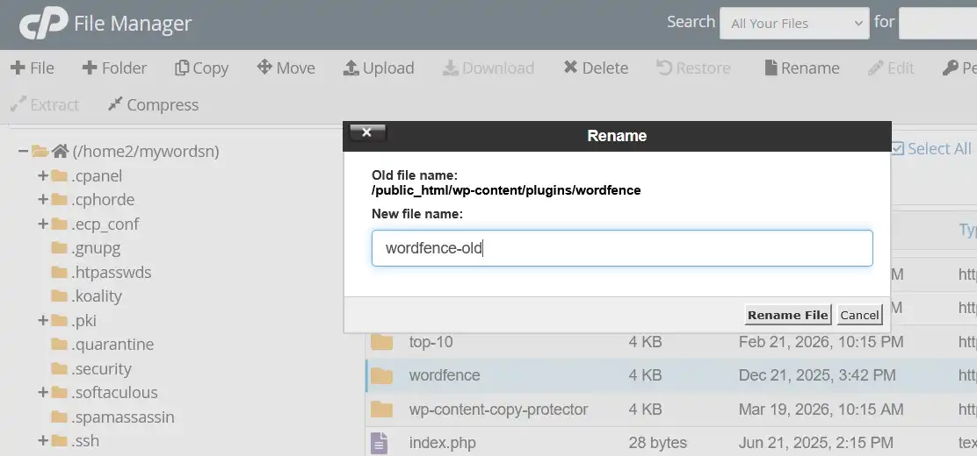Click the .spamassassin folder icon in tree
This screenshot has height=456, width=977.
point(59,417)
